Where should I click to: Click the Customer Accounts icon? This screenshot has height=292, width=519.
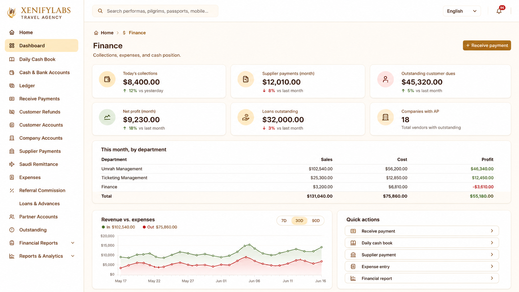pyautogui.click(x=12, y=125)
